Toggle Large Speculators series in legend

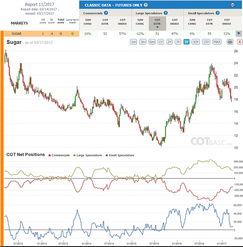[88, 155]
